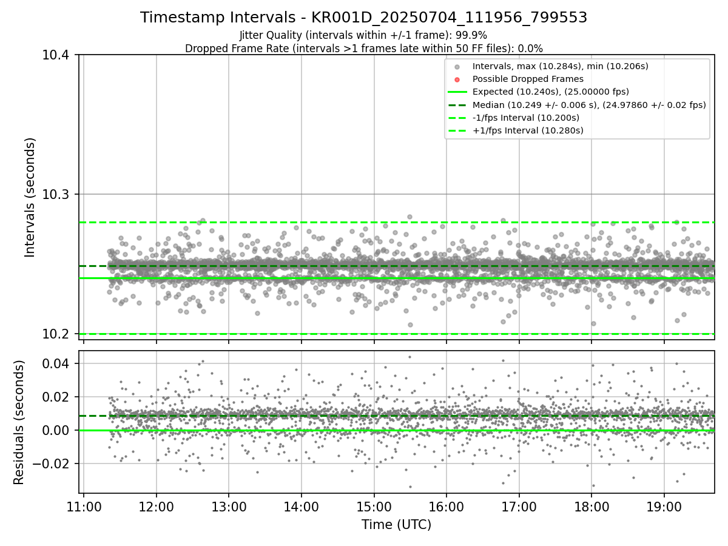
Task: Click the 0.02 residuals tick label
Action: (x=56, y=397)
